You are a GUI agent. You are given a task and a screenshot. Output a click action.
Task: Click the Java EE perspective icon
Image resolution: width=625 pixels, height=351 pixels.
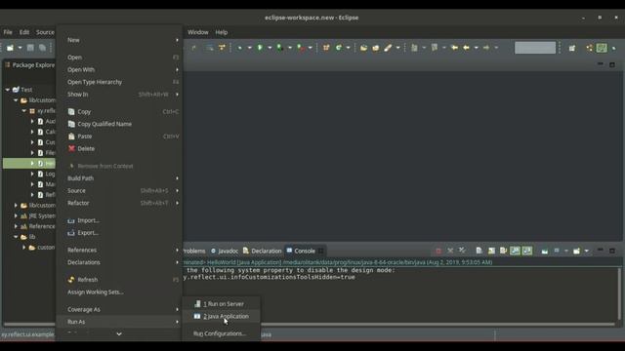tap(589, 48)
